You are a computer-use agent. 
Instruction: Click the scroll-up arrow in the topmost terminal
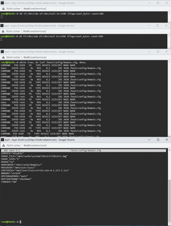169,13
